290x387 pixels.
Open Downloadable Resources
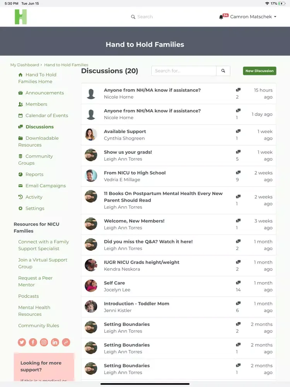pos(38,141)
